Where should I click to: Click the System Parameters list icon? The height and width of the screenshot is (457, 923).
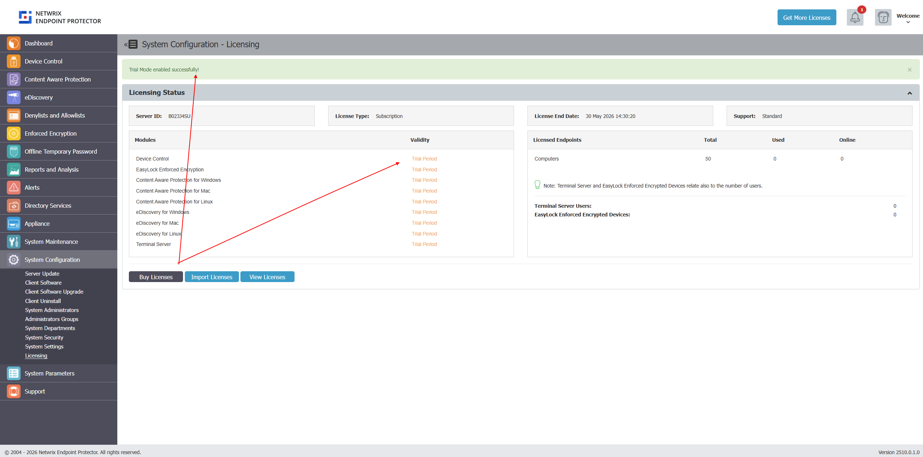tap(14, 373)
